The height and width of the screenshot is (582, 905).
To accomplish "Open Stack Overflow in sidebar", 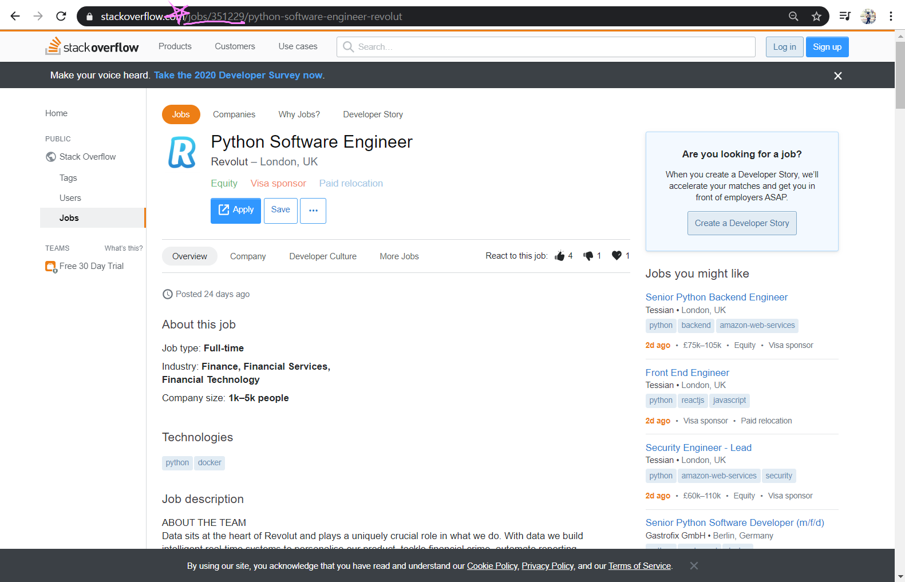I will [x=88, y=157].
